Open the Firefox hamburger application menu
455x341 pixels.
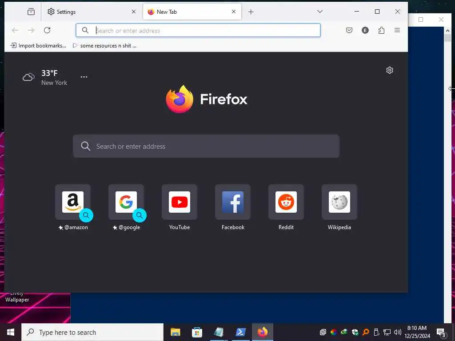tap(397, 30)
